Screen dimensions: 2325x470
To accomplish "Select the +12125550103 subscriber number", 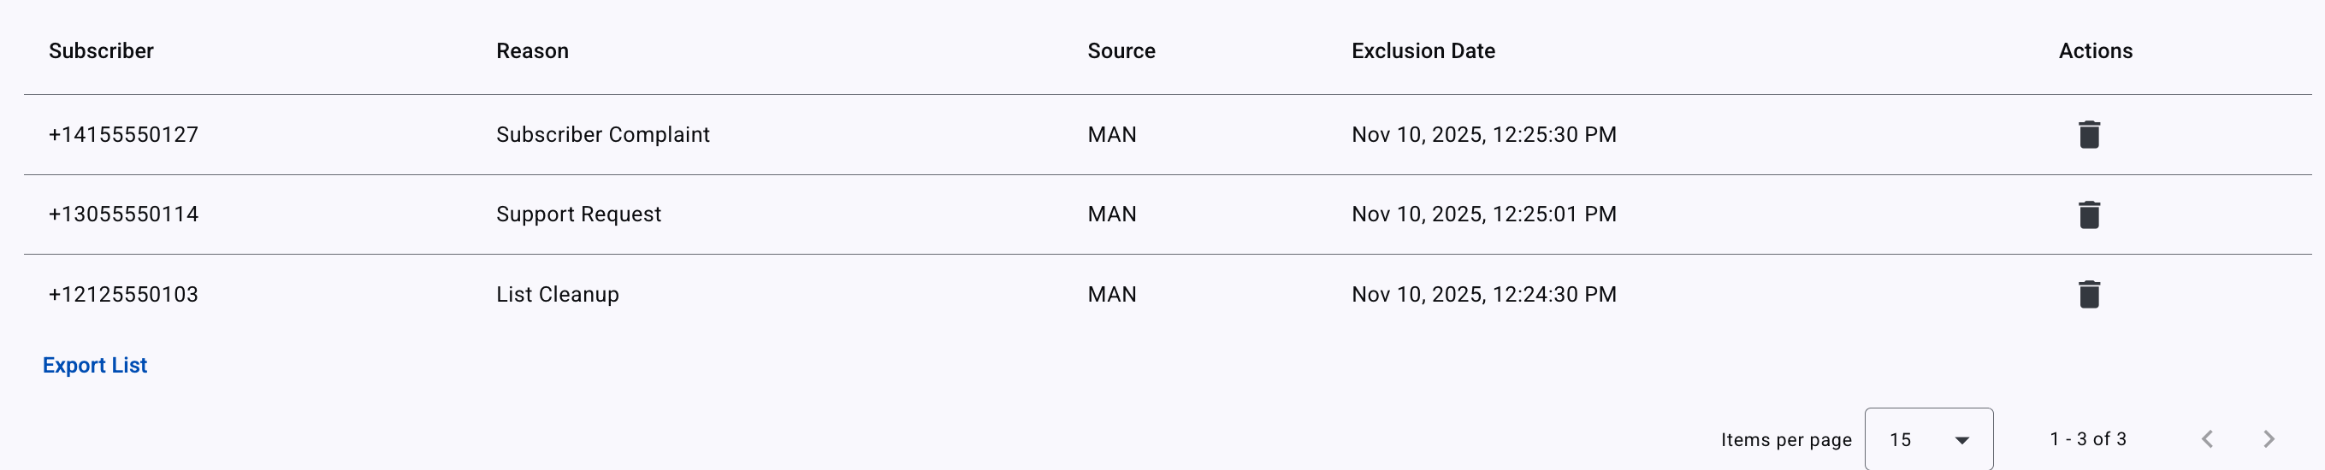I will pyautogui.click(x=124, y=294).
